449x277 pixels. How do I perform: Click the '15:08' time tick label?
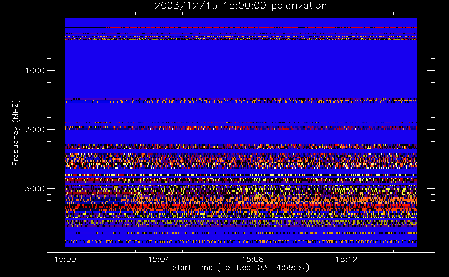coord(253,259)
